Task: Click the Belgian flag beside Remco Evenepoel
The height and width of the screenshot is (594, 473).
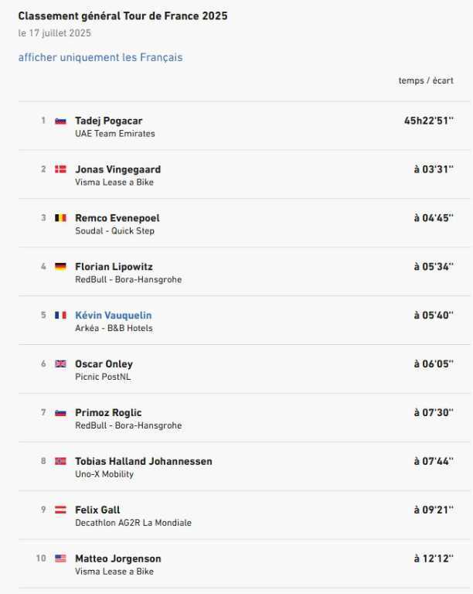Action: pos(60,218)
